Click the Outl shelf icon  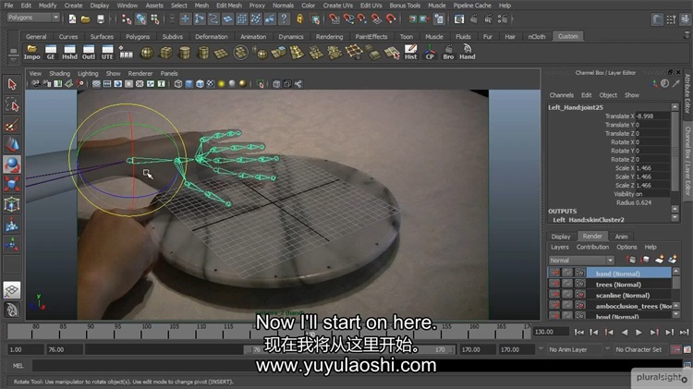tap(89, 52)
